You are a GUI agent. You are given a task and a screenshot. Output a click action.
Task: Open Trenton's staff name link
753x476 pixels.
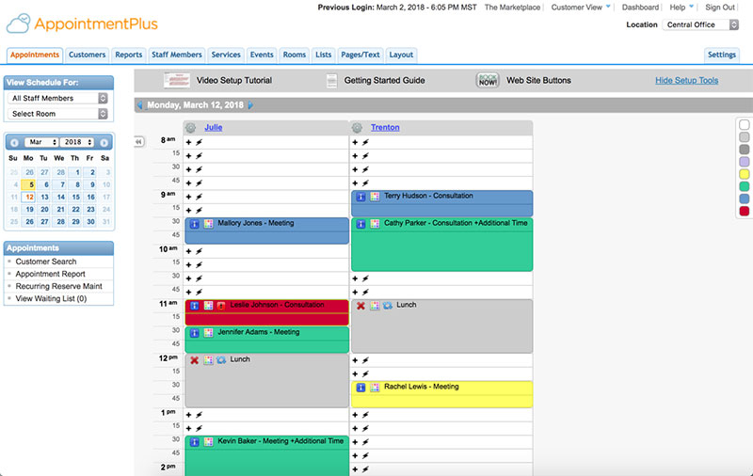point(385,127)
